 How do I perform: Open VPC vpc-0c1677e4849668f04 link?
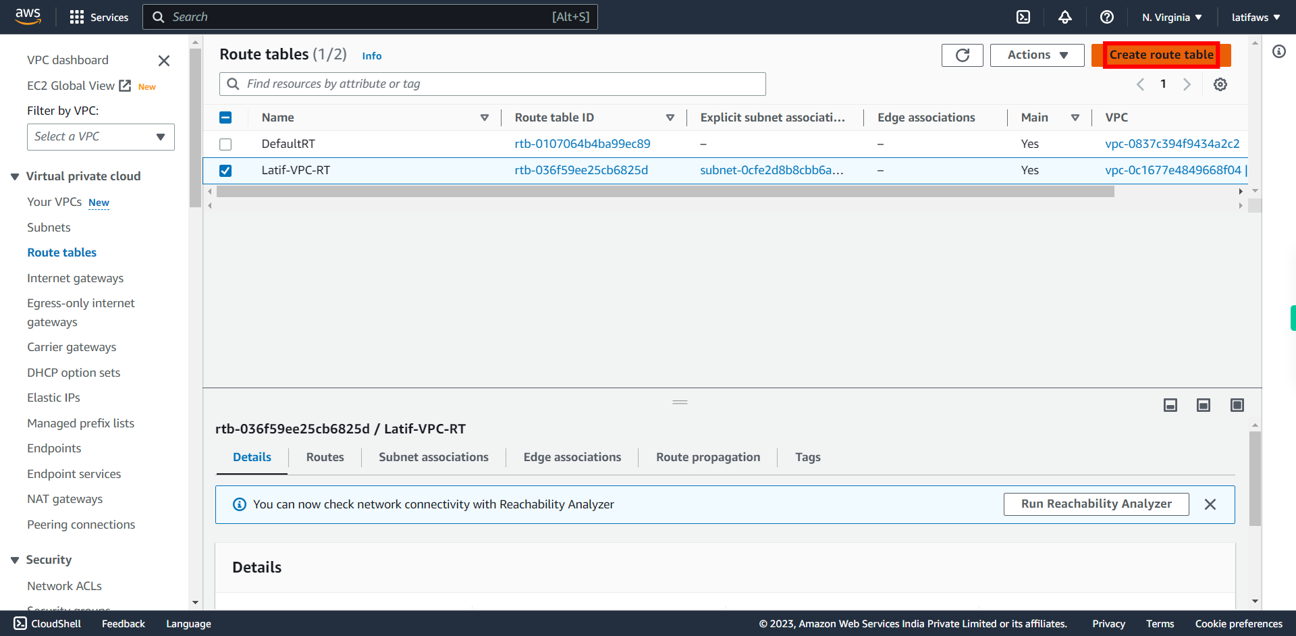(1173, 170)
